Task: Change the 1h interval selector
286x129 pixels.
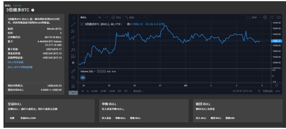Action: coord(100,17)
